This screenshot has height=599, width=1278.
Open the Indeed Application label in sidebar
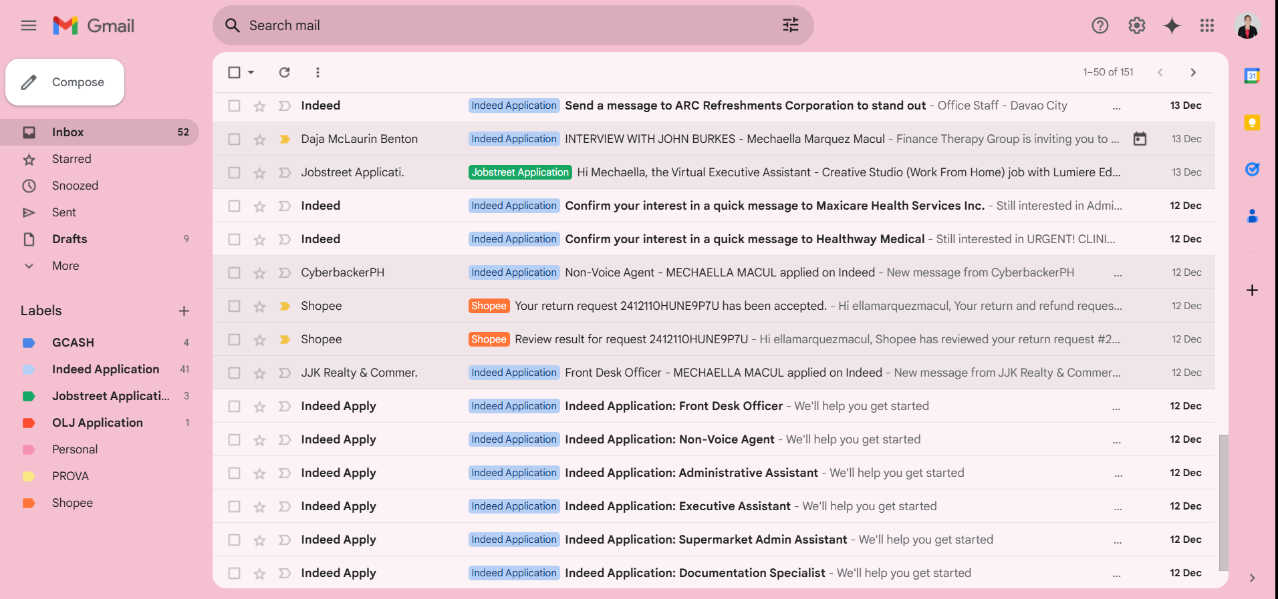tap(100, 369)
